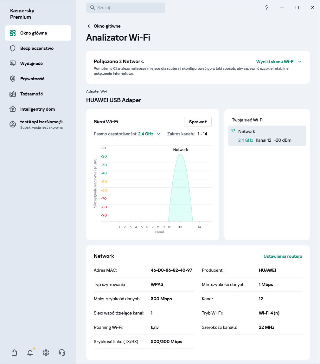Click in the Szukaj search field
The height and width of the screenshot is (364, 320).
(126, 8)
